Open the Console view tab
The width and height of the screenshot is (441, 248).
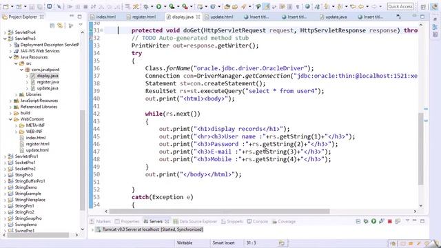point(258,222)
